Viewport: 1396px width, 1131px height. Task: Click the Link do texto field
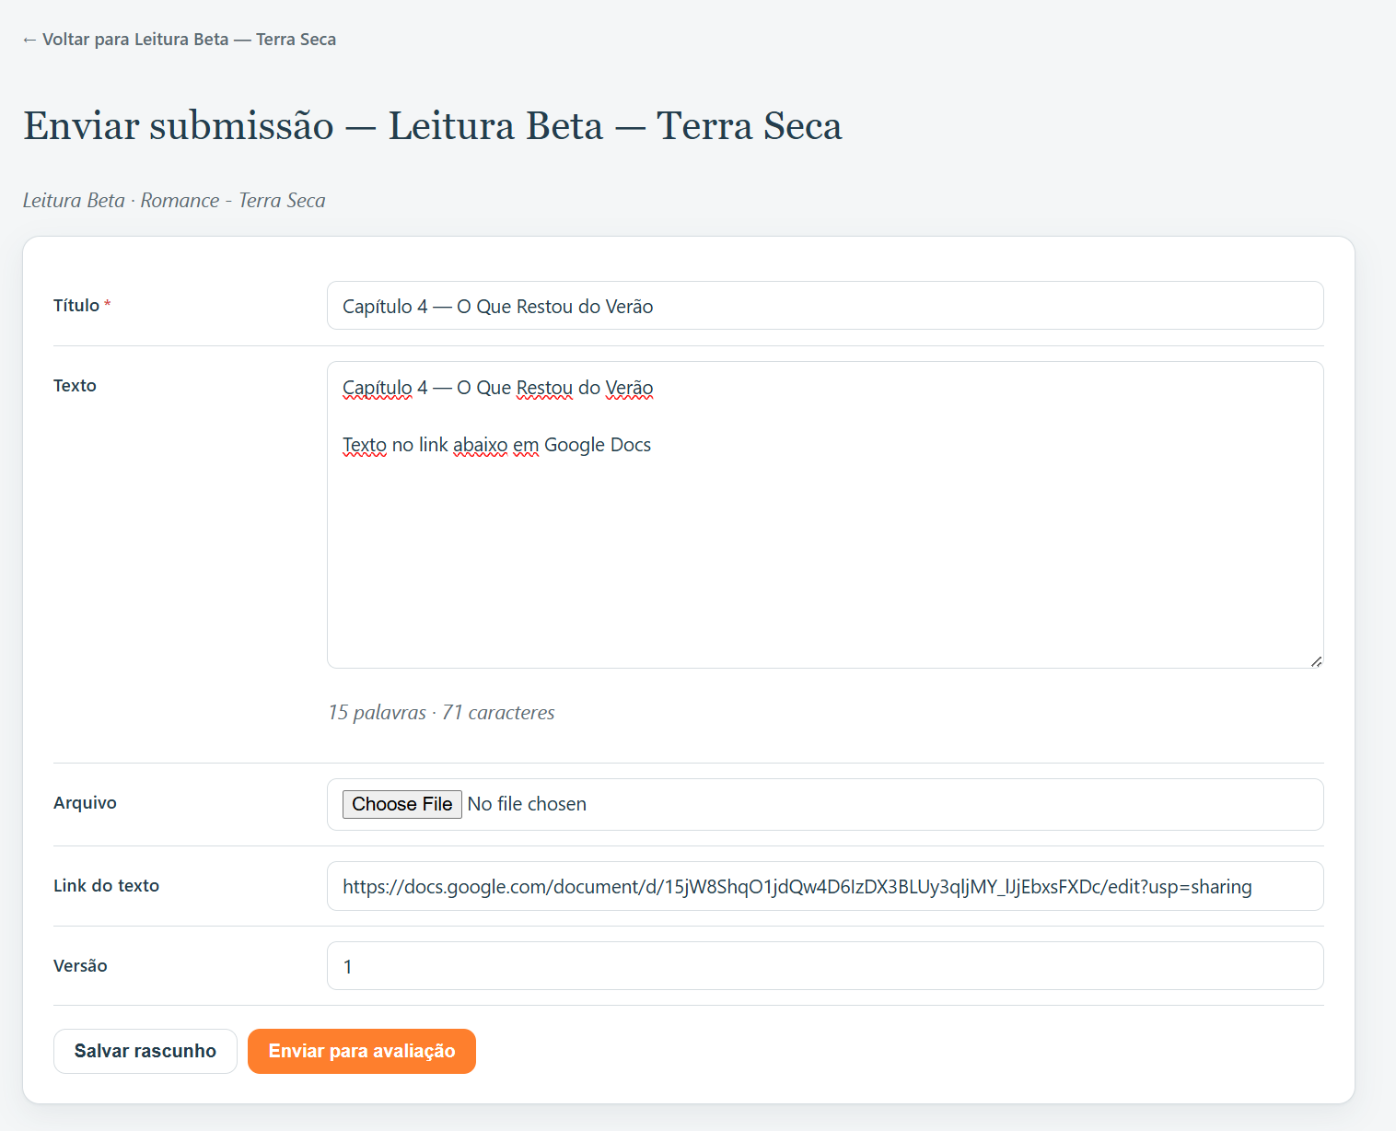825,886
